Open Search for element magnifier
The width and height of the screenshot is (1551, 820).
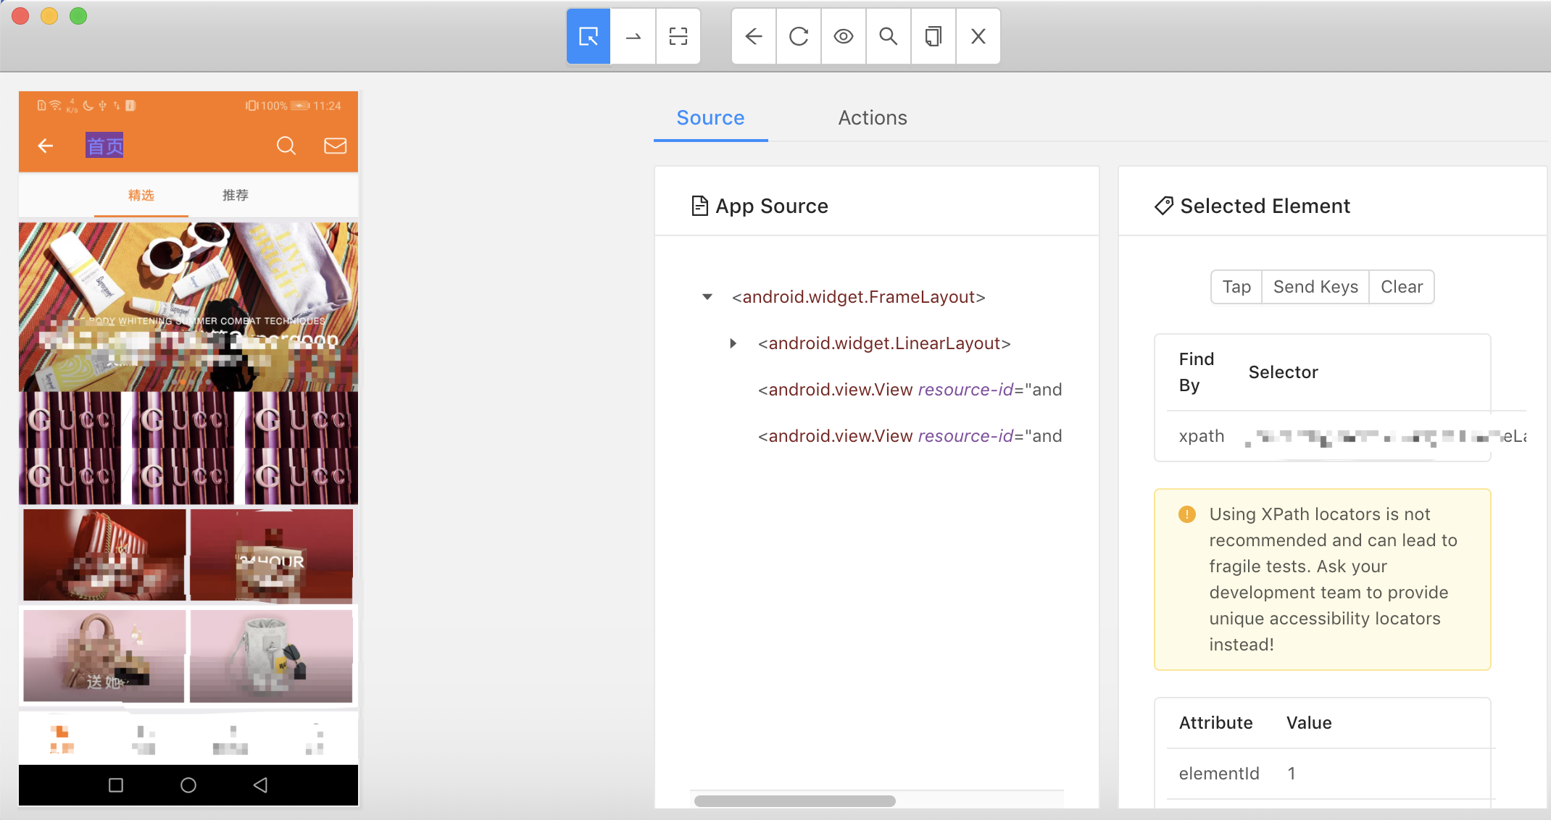(889, 36)
